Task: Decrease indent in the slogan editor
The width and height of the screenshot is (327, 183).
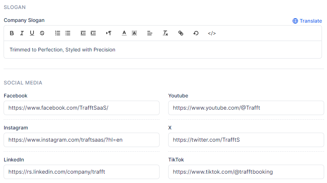Action: click(83, 33)
